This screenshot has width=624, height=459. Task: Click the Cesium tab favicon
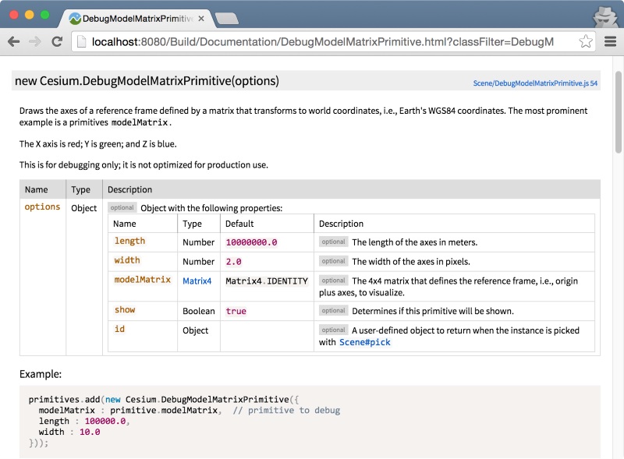[x=76, y=17]
